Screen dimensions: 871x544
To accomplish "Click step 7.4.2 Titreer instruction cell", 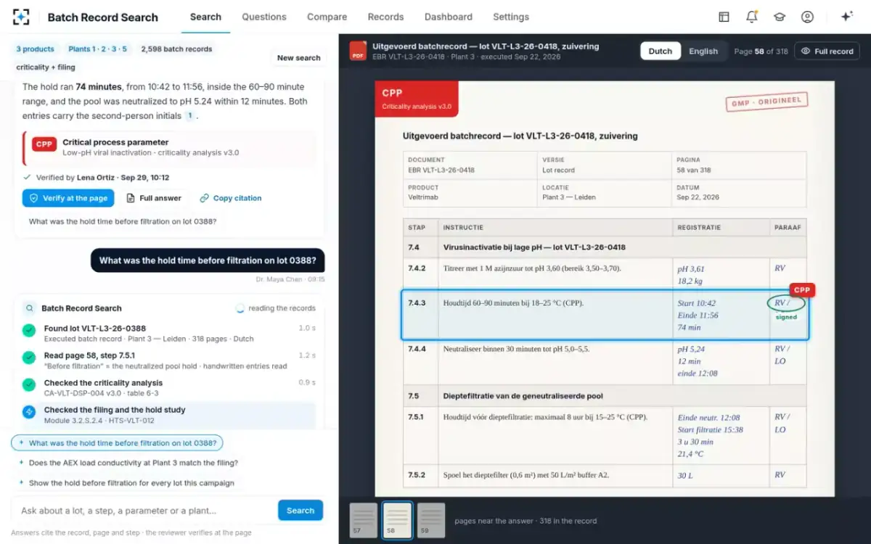I will tap(555, 273).
